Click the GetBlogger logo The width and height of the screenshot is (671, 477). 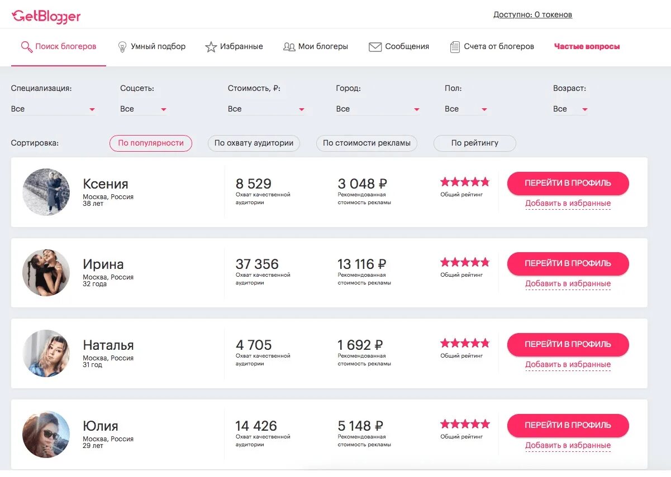(x=46, y=16)
